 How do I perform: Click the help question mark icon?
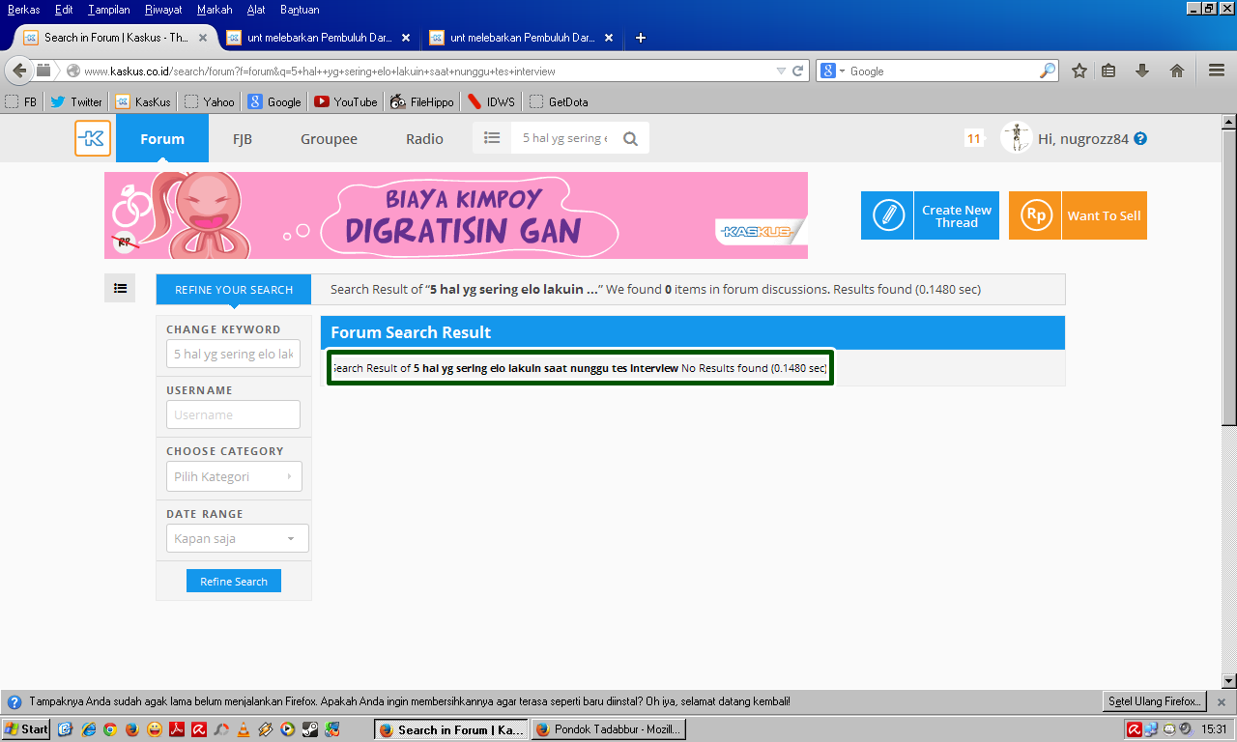click(x=1140, y=138)
